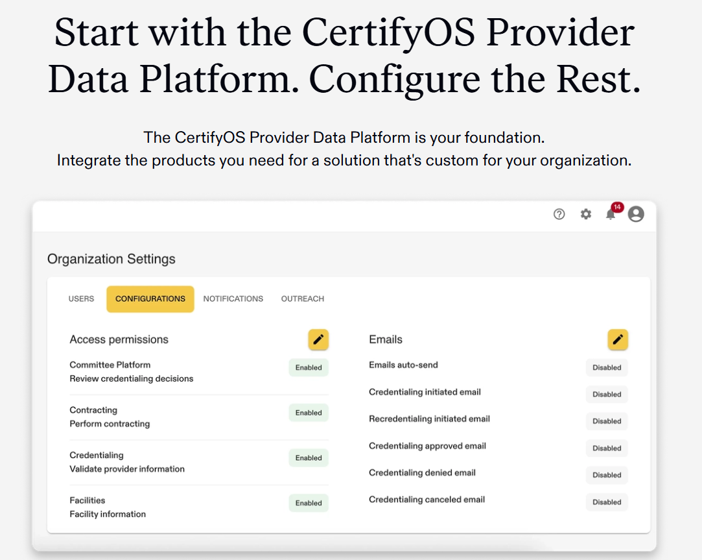Enable the Credentialing initiated email
The height and width of the screenshot is (560, 702).
coord(607,394)
